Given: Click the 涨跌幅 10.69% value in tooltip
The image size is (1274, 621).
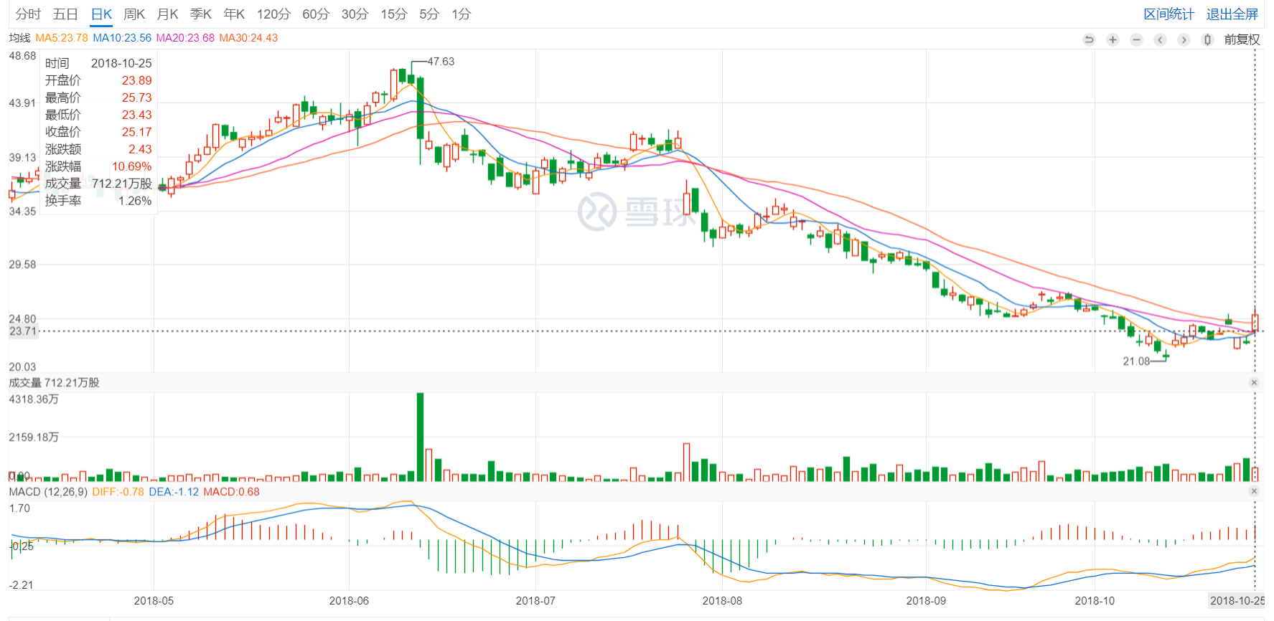Looking at the screenshot, I should click(x=131, y=166).
